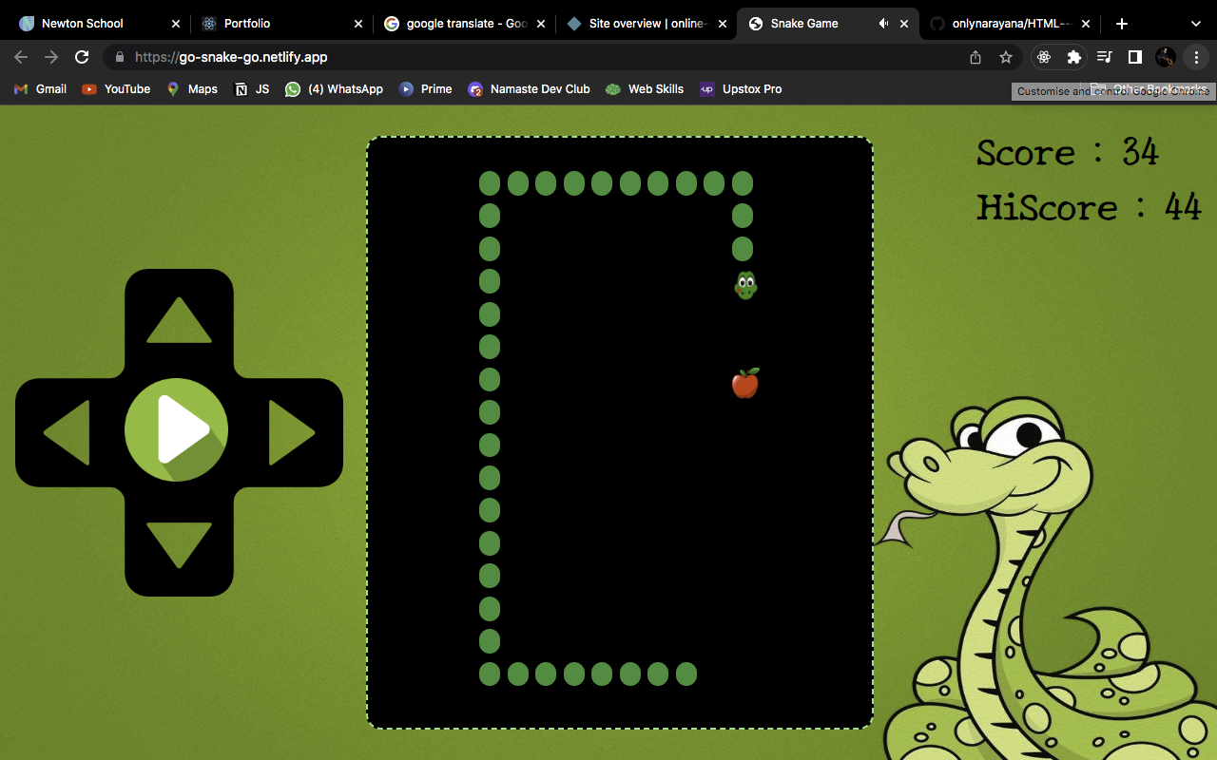The width and height of the screenshot is (1217, 760).
Task: Click the snake head on the game board
Action: (x=745, y=285)
